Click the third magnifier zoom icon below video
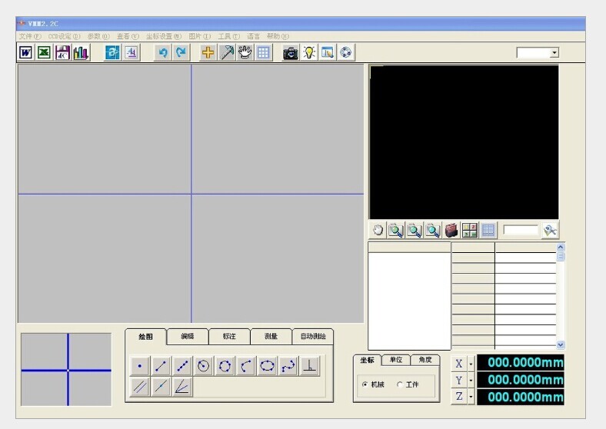This screenshot has height=429, width=606. [x=432, y=231]
